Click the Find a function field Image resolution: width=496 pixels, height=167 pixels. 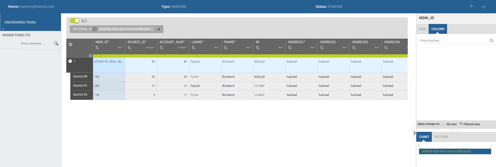(x=453, y=40)
